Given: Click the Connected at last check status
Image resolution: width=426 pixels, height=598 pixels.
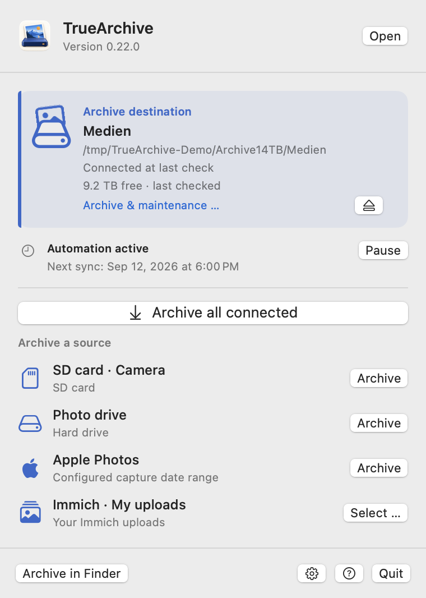Looking at the screenshot, I should [148, 168].
